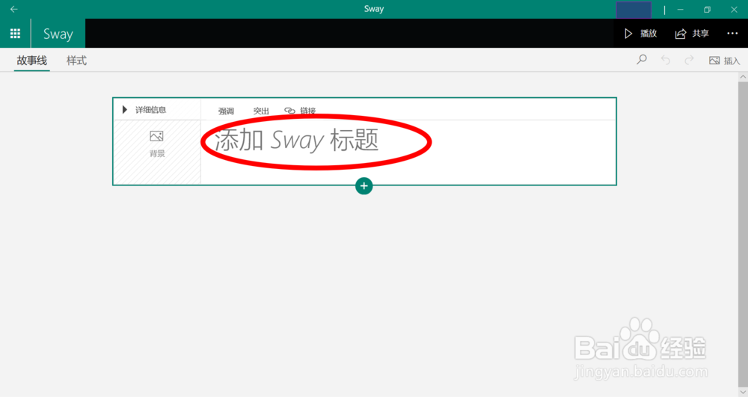Redo the last action
Image resolution: width=748 pixels, height=397 pixels.
click(x=689, y=60)
